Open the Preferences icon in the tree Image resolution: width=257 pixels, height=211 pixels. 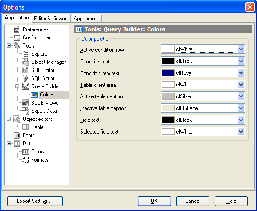point(17,29)
